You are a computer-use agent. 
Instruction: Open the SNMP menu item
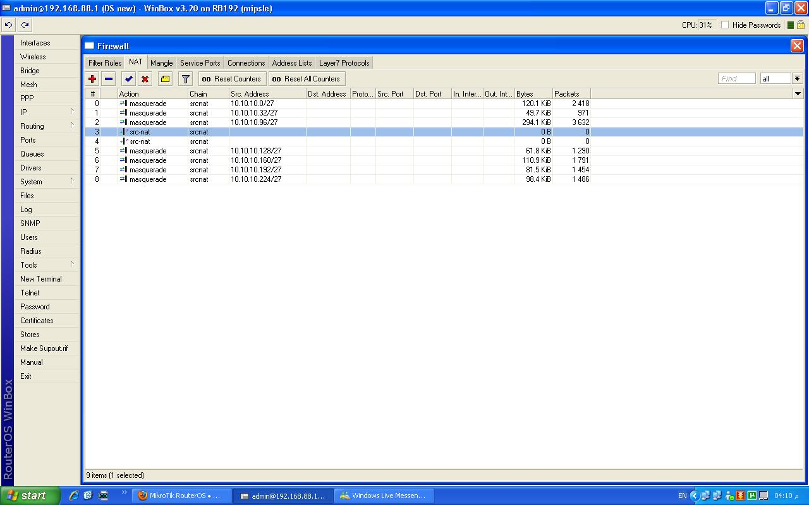(47, 223)
